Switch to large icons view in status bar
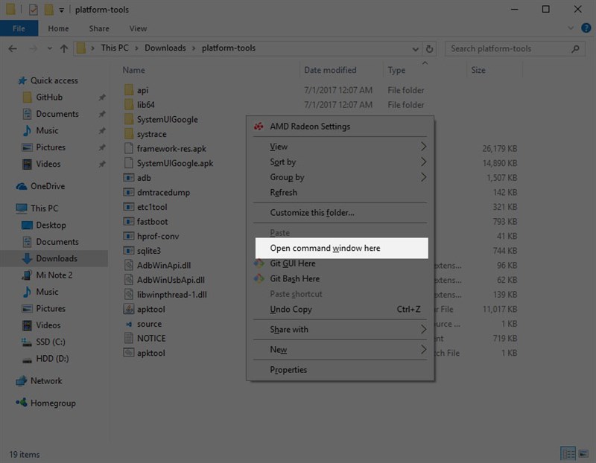 tap(583, 453)
